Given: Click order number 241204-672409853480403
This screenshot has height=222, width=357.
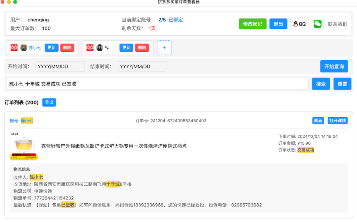Looking at the screenshot, I should [178, 121].
